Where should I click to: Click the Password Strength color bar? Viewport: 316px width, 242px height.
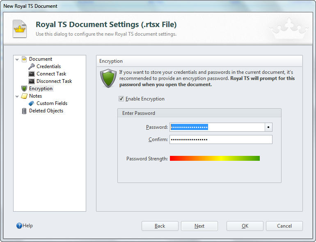[215, 158]
